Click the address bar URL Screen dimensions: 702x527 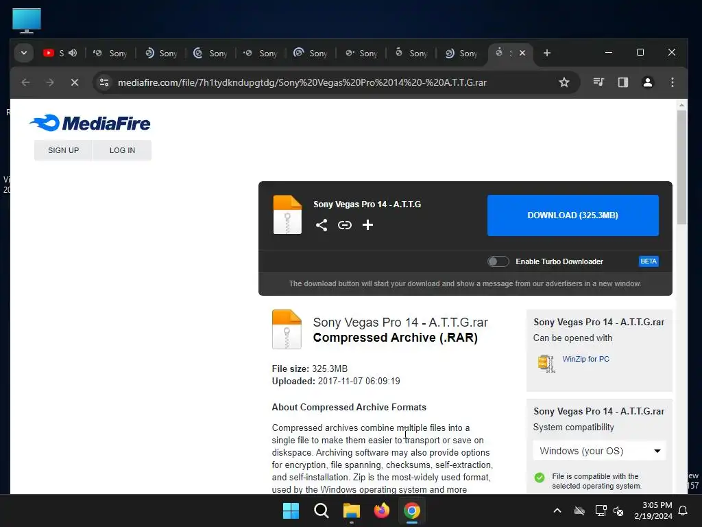click(x=302, y=82)
